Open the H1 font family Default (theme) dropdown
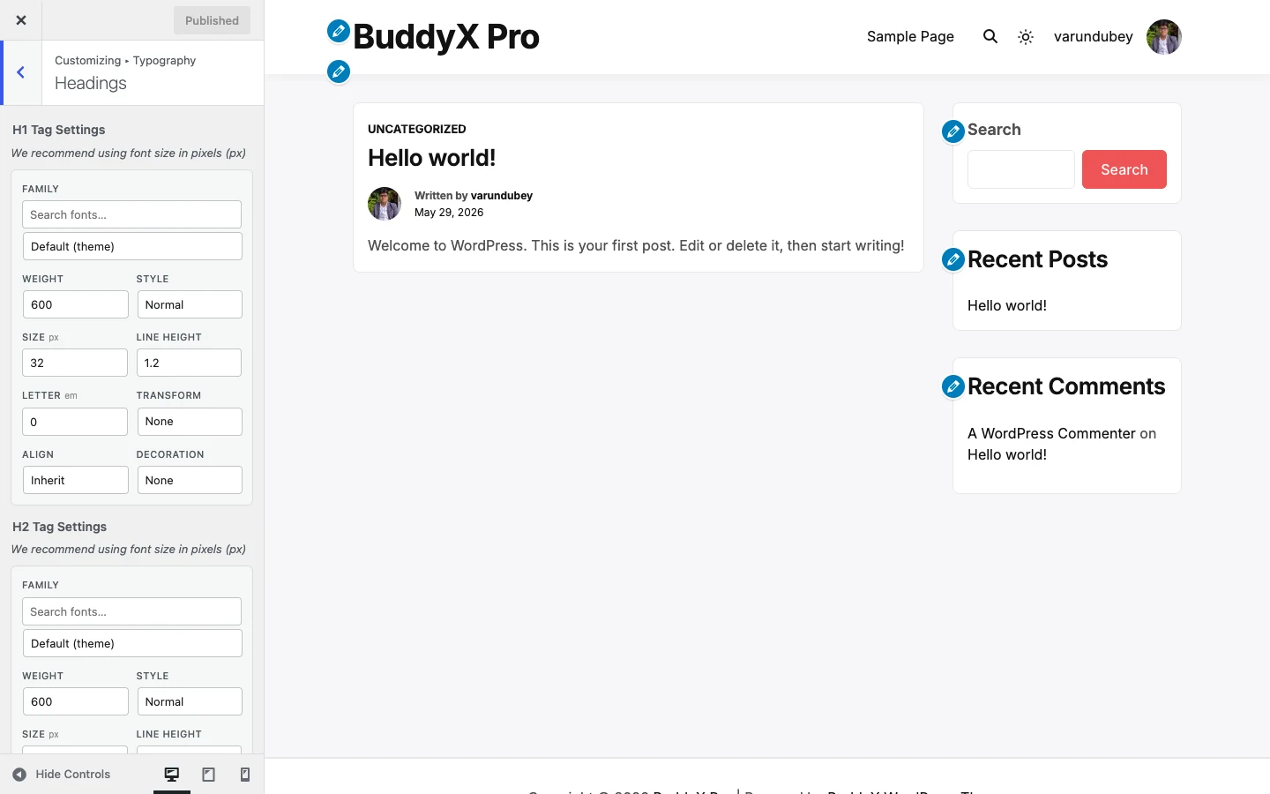Viewport: 1270px width, 794px height. click(132, 246)
